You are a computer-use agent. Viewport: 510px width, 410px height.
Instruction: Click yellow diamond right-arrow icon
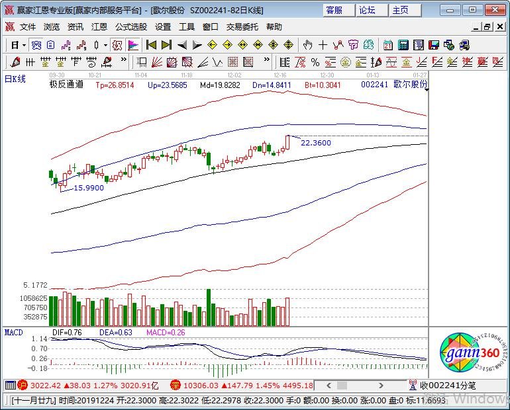(228, 45)
